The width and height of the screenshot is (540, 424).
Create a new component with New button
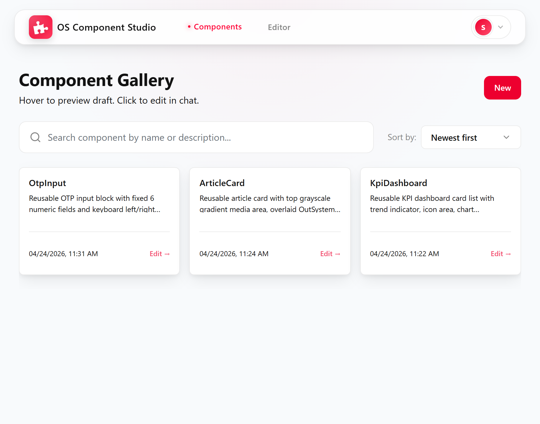502,88
